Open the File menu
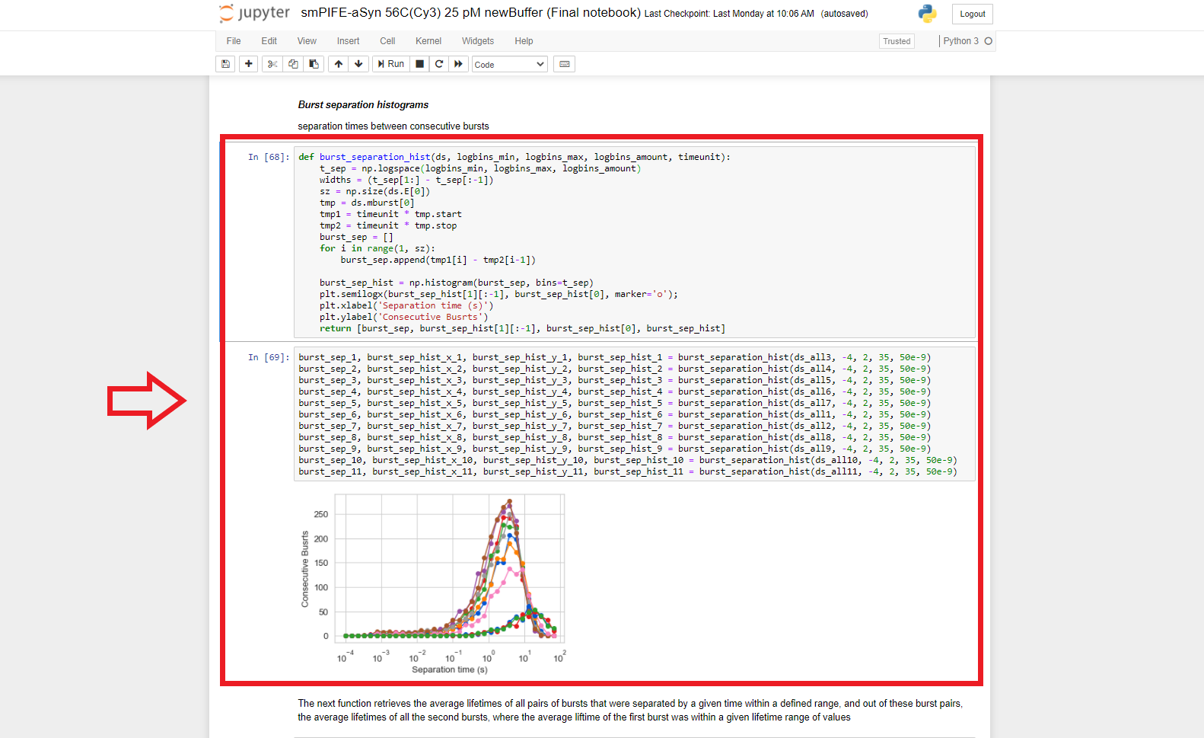Image resolution: width=1204 pixels, height=738 pixels. click(234, 41)
